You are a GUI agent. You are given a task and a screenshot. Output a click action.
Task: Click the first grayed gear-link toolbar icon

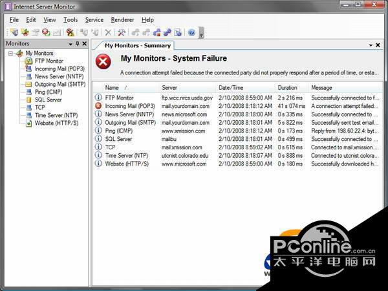[135, 32]
